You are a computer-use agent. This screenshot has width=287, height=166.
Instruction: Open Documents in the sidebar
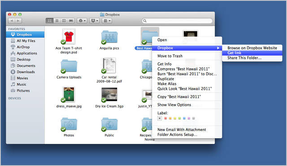pos(26,66)
